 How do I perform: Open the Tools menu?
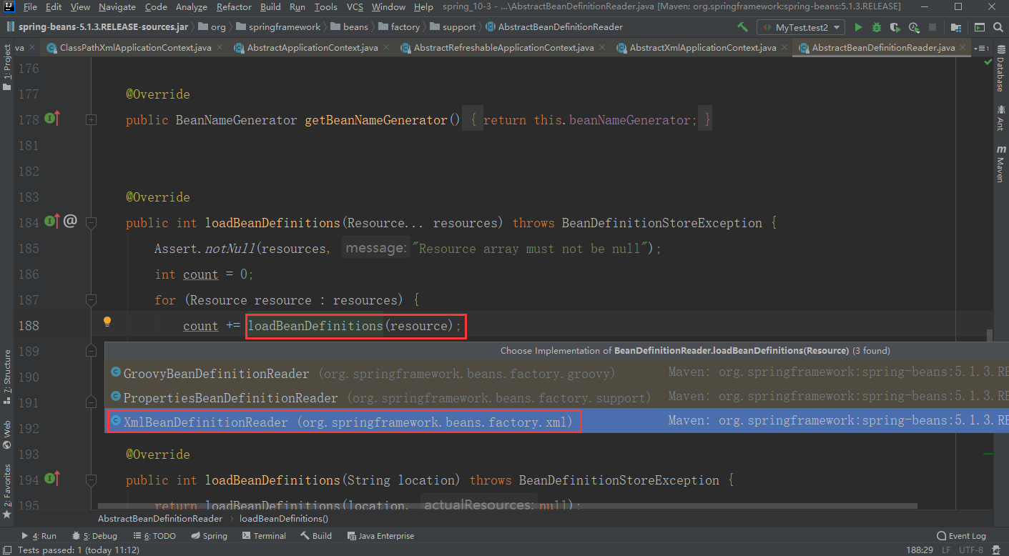pos(325,7)
